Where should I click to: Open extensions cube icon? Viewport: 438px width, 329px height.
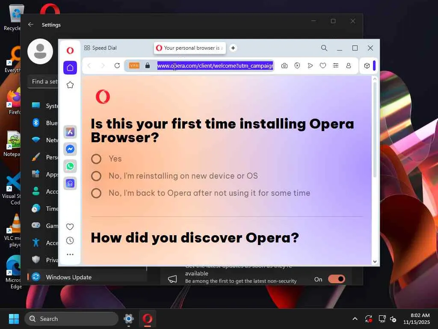[367, 66]
